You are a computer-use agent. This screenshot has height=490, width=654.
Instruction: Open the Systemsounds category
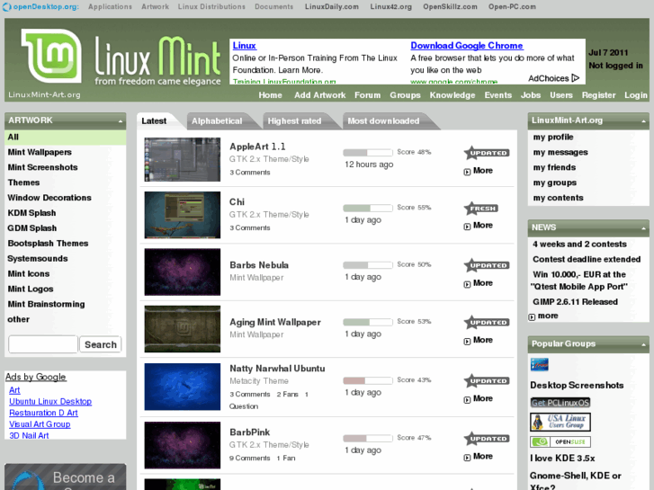coord(38,259)
